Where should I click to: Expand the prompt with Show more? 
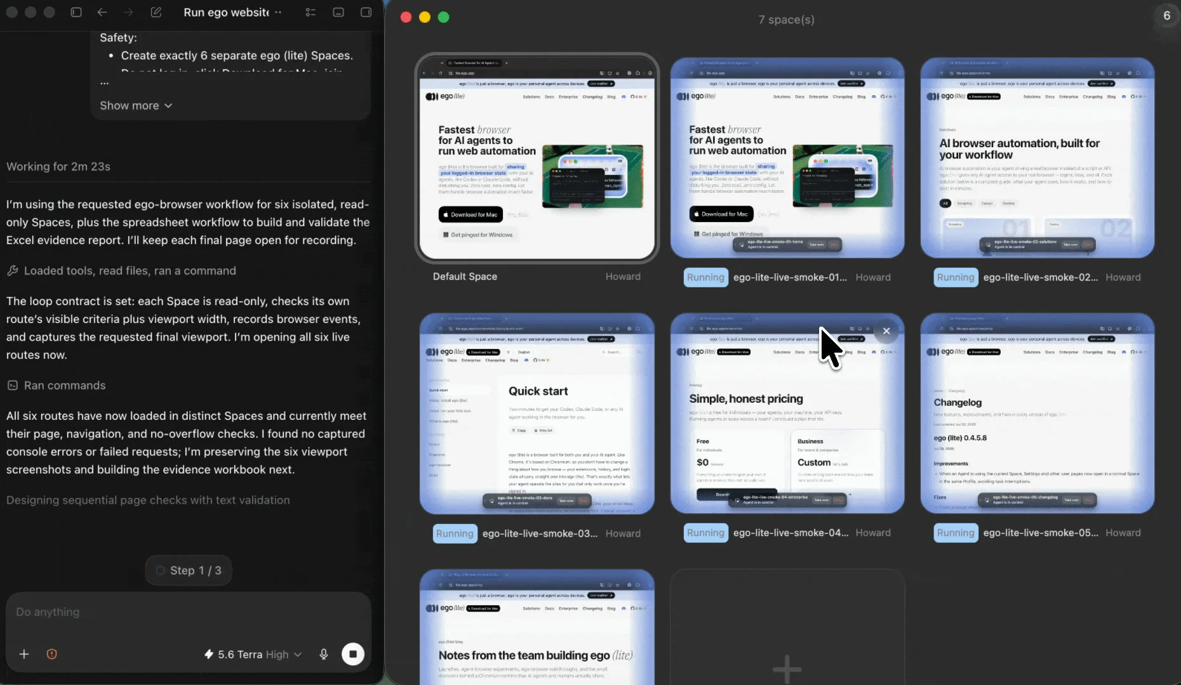coord(136,105)
